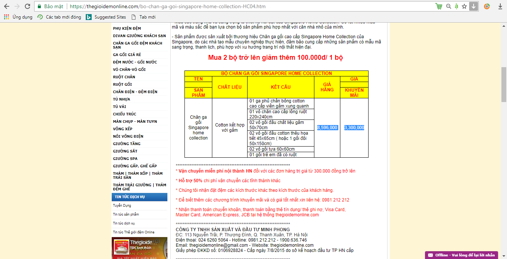Click '02 vỏ gối tựa 60x60cm' row
The height and width of the screenshot is (259, 507).
point(281,149)
